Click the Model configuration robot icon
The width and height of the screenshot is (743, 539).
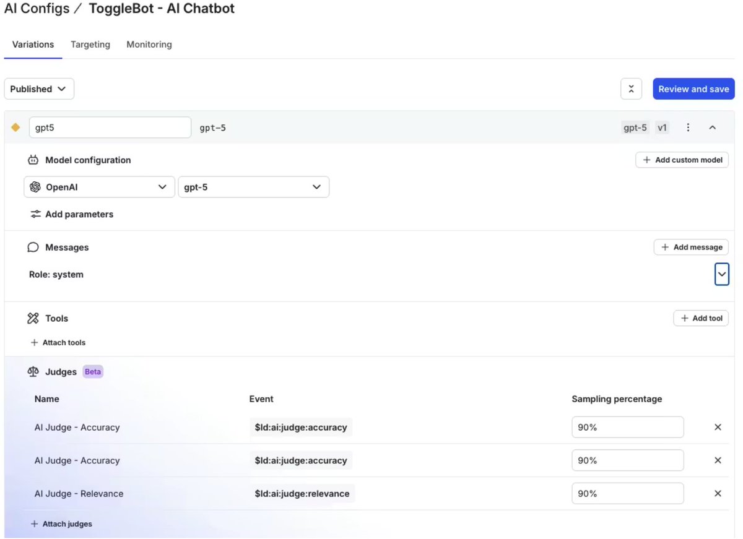pos(33,160)
